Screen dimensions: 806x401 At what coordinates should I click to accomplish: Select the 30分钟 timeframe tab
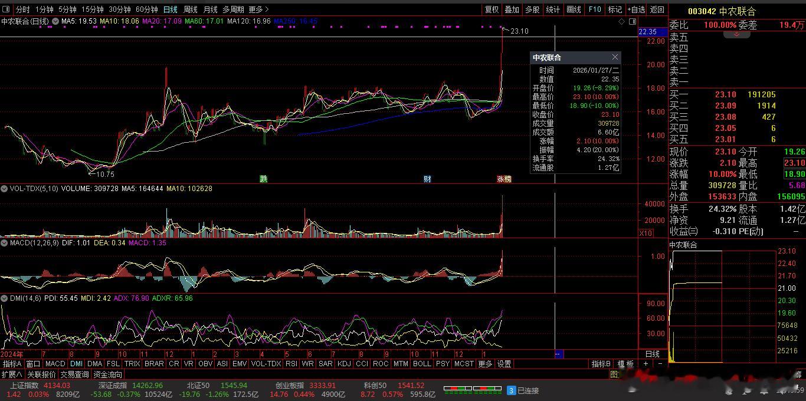tap(119, 9)
